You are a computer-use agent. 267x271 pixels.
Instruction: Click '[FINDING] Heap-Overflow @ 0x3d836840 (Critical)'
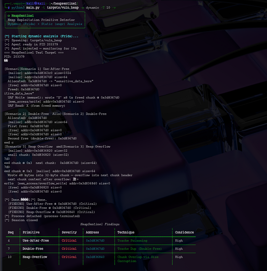point(51,212)
